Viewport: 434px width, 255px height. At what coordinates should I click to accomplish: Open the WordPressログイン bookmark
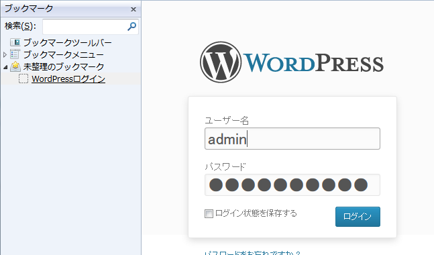[x=68, y=79]
